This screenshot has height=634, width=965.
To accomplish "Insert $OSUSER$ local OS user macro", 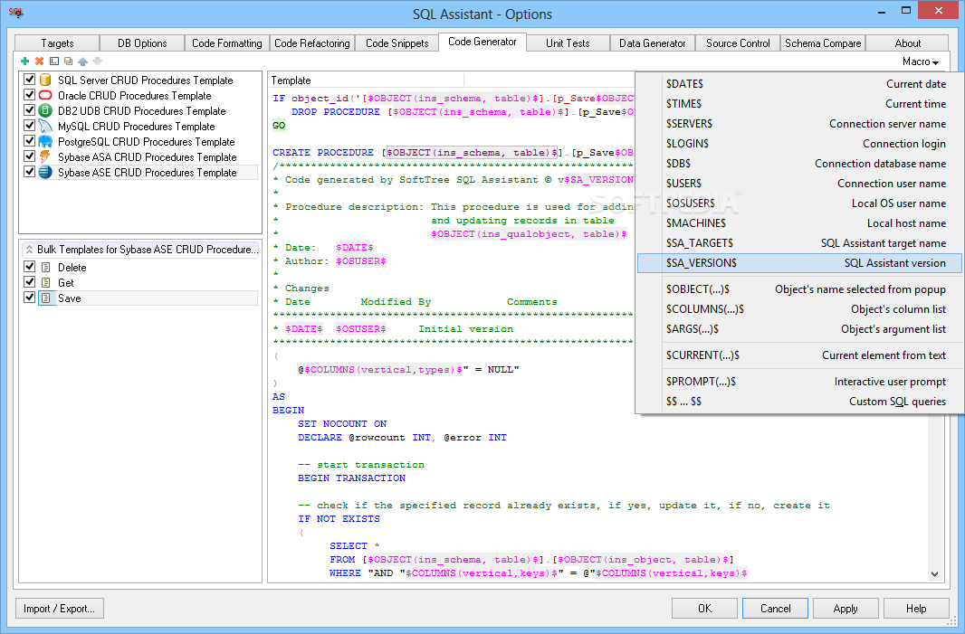I will pos(799,203).
